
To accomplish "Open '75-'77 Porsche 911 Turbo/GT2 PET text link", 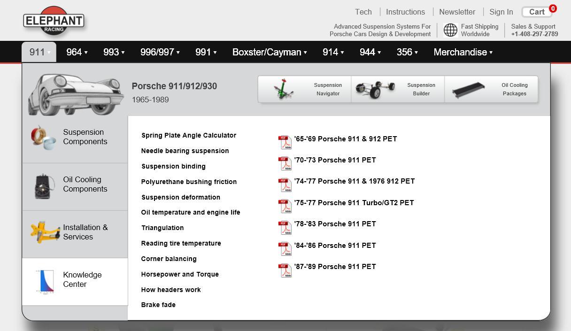I will (x=354, y=203).
